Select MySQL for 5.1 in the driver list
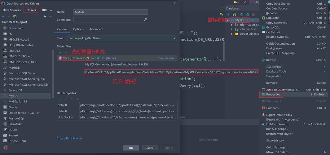The image size is (330, 155). coord(18,101)
